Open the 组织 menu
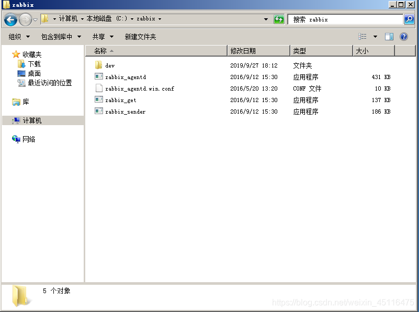The height and width of the screenshot is (312, 419). click(x=19, y=37)
